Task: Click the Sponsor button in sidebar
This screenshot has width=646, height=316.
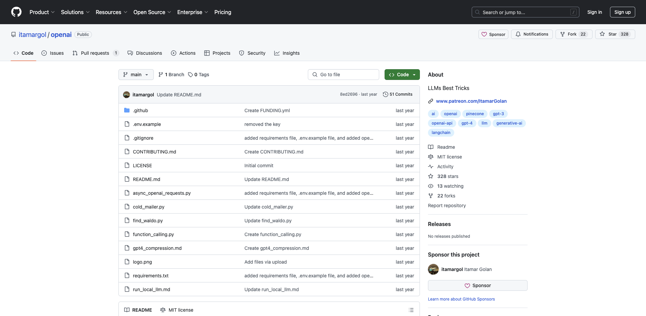Action: click(x=478, y=285)
